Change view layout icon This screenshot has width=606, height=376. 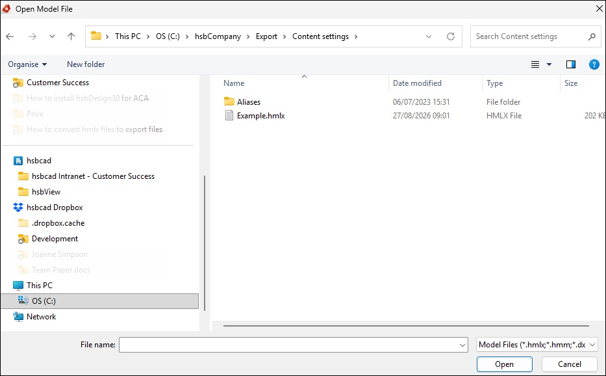point(535,64)
